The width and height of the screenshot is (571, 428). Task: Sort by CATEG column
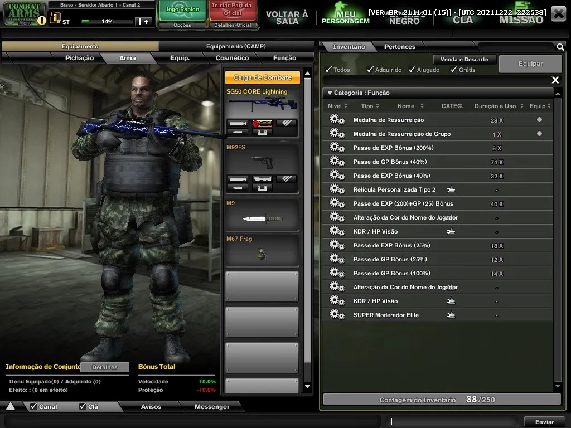tap(452, 106)
